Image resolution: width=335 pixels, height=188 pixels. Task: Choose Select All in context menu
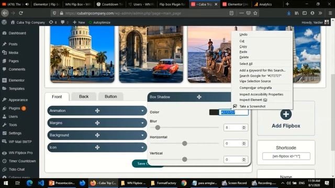point(245,64)
